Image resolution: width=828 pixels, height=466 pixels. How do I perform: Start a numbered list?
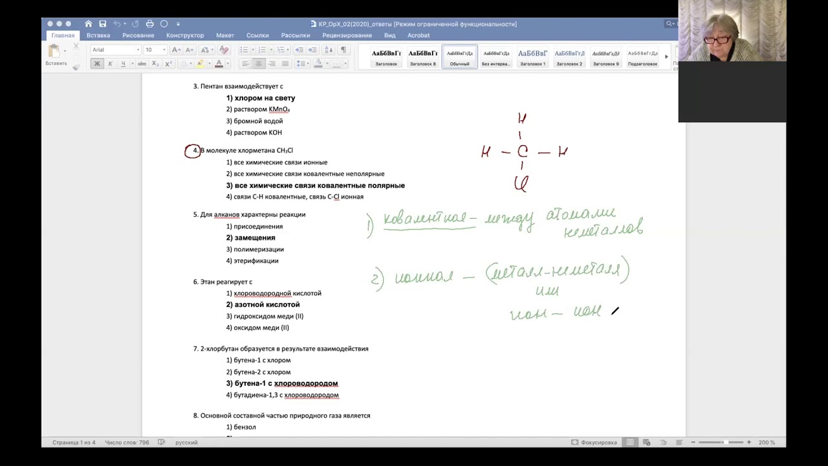point(262,50)
